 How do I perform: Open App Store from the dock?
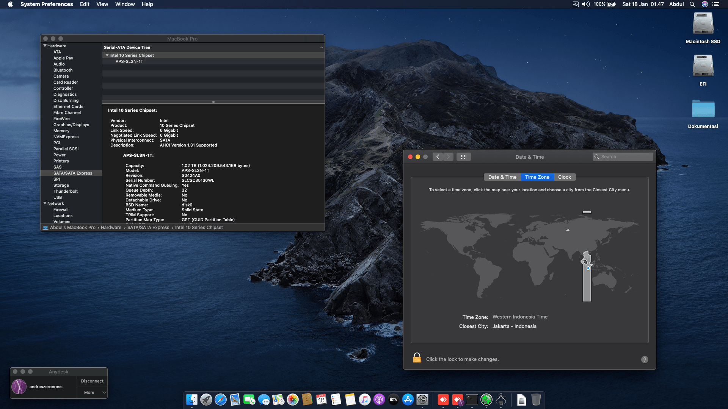click(408, 400)
